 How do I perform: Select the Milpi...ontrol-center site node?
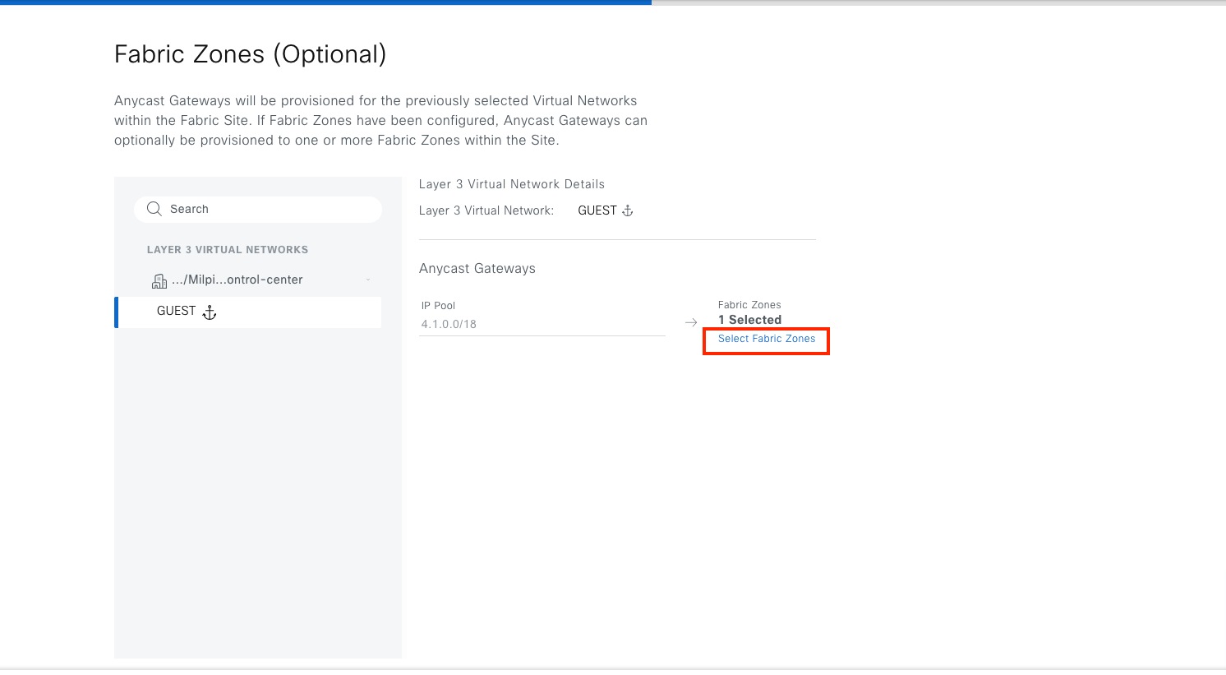pyautogui.click(x=237, y=280)
